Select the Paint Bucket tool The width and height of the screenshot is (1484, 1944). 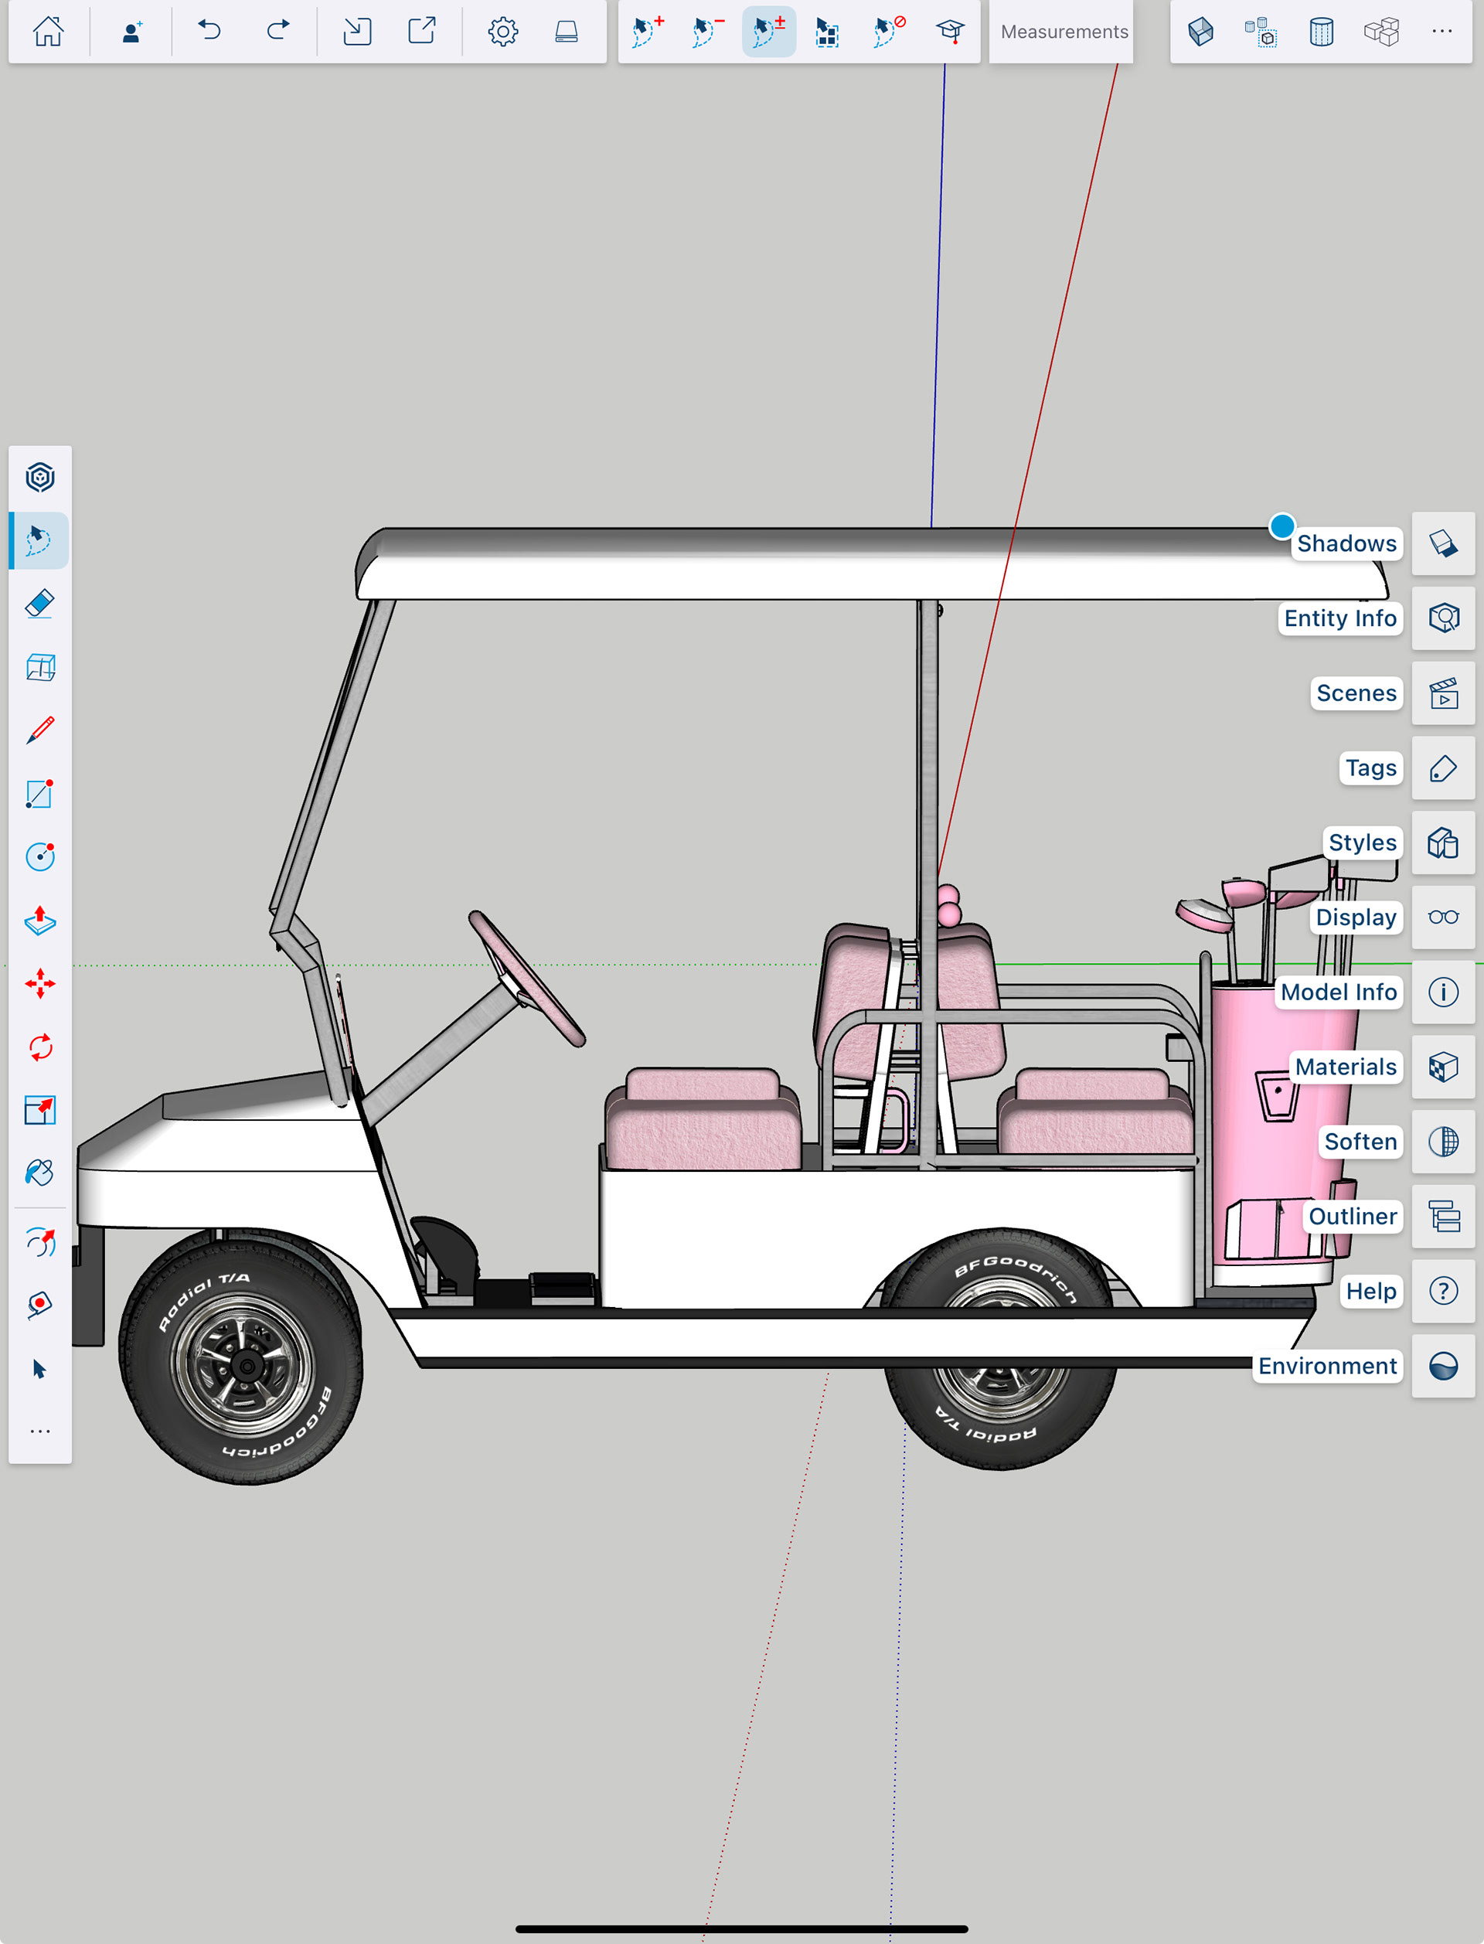pyautogui.click(x=39, y=1173)
